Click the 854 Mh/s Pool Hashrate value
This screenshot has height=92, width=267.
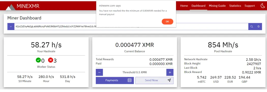click(x=223, y=45)
